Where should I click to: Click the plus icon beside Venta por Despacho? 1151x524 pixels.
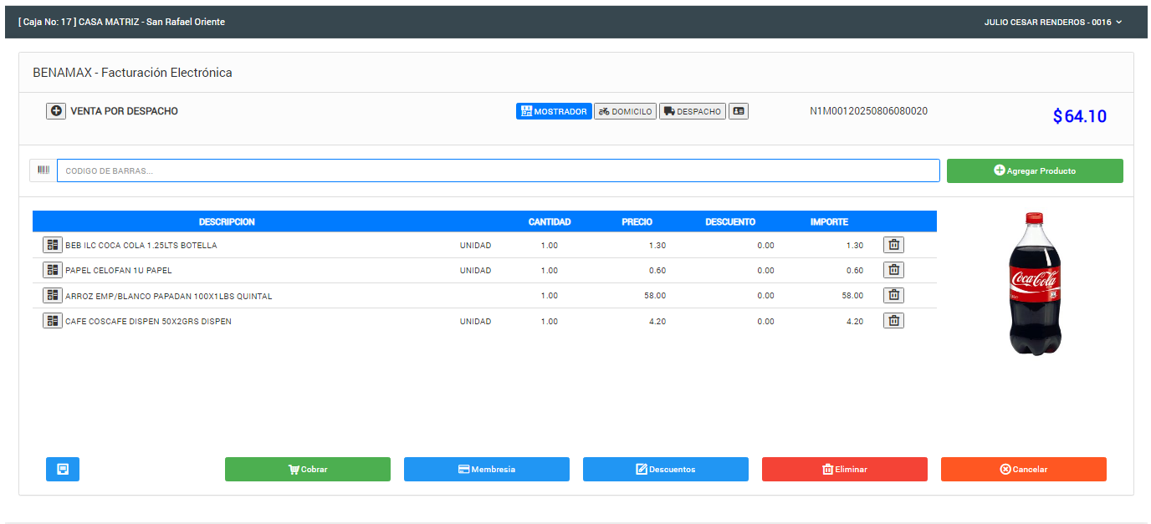coord(56,111)
